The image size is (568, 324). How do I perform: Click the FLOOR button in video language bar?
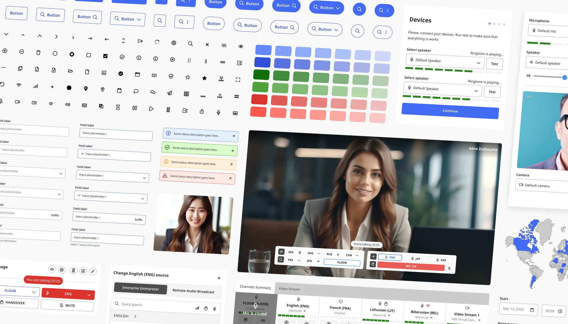click(x=342, y=263)
